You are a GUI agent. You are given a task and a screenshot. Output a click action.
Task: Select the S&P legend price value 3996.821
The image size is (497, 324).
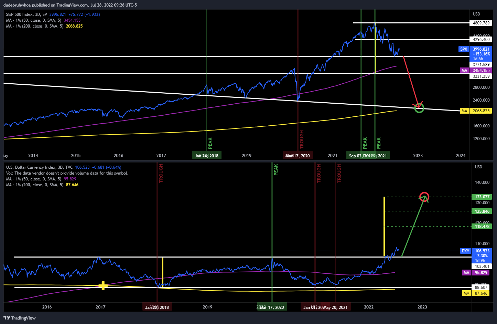pyautogui.click(x=58, y=14)
